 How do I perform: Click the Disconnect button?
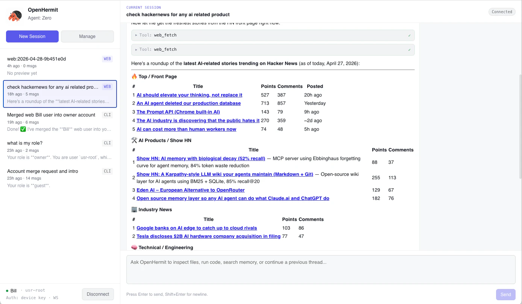coord(98,294)
